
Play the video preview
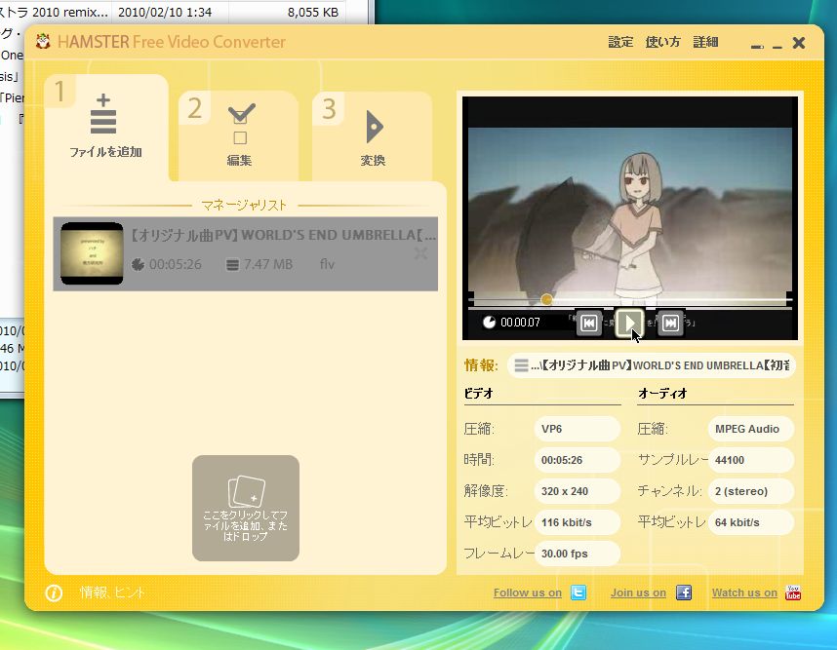pyautogui.click(x=629, y=323)
